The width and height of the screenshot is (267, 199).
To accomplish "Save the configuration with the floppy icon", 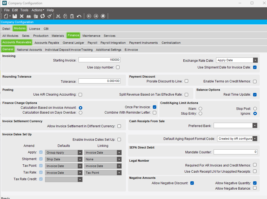I will [x=15, y=16].
